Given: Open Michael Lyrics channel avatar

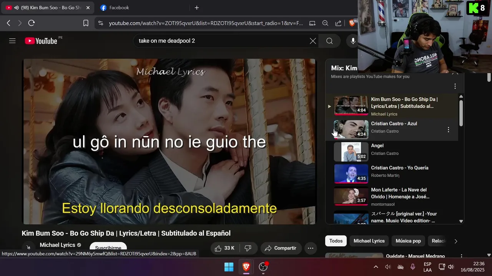Looking at the screenshot, I should tap(28, 248).
